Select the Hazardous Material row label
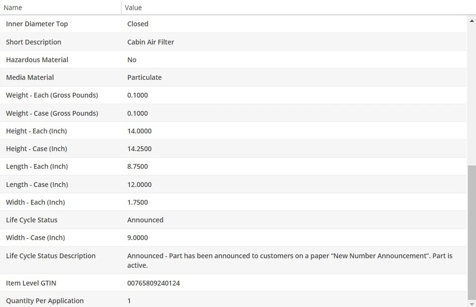This screenshot has width=476, height=307. 37,60
